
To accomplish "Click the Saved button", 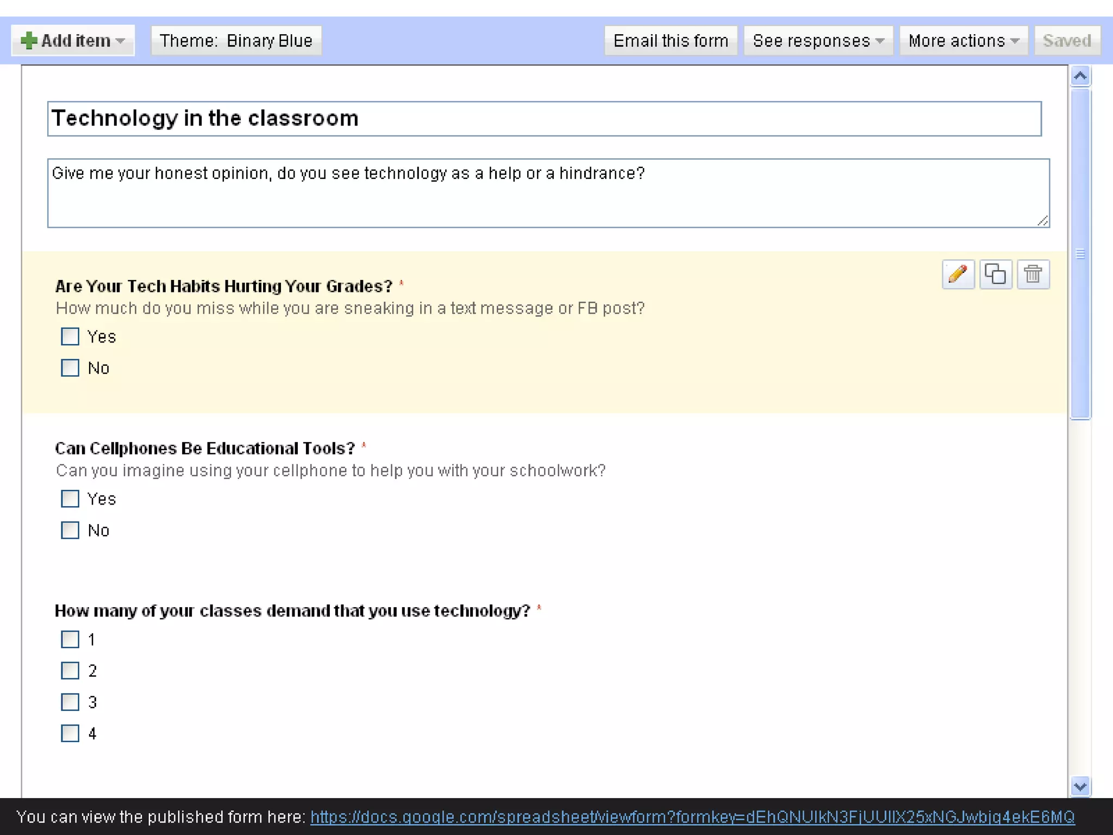I will tap(1067, 41).
